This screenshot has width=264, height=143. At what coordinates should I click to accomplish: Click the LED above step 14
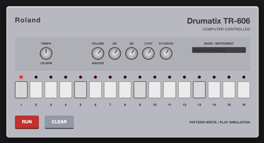pyautogui.click(x=214, y=77)
